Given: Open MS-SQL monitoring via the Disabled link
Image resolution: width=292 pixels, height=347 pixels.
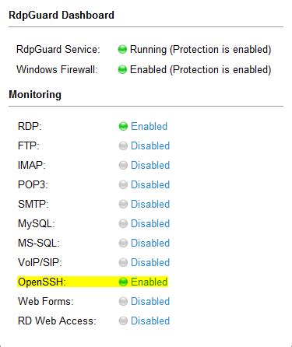Looking at the screenshot, I should (x=150, y=243).
